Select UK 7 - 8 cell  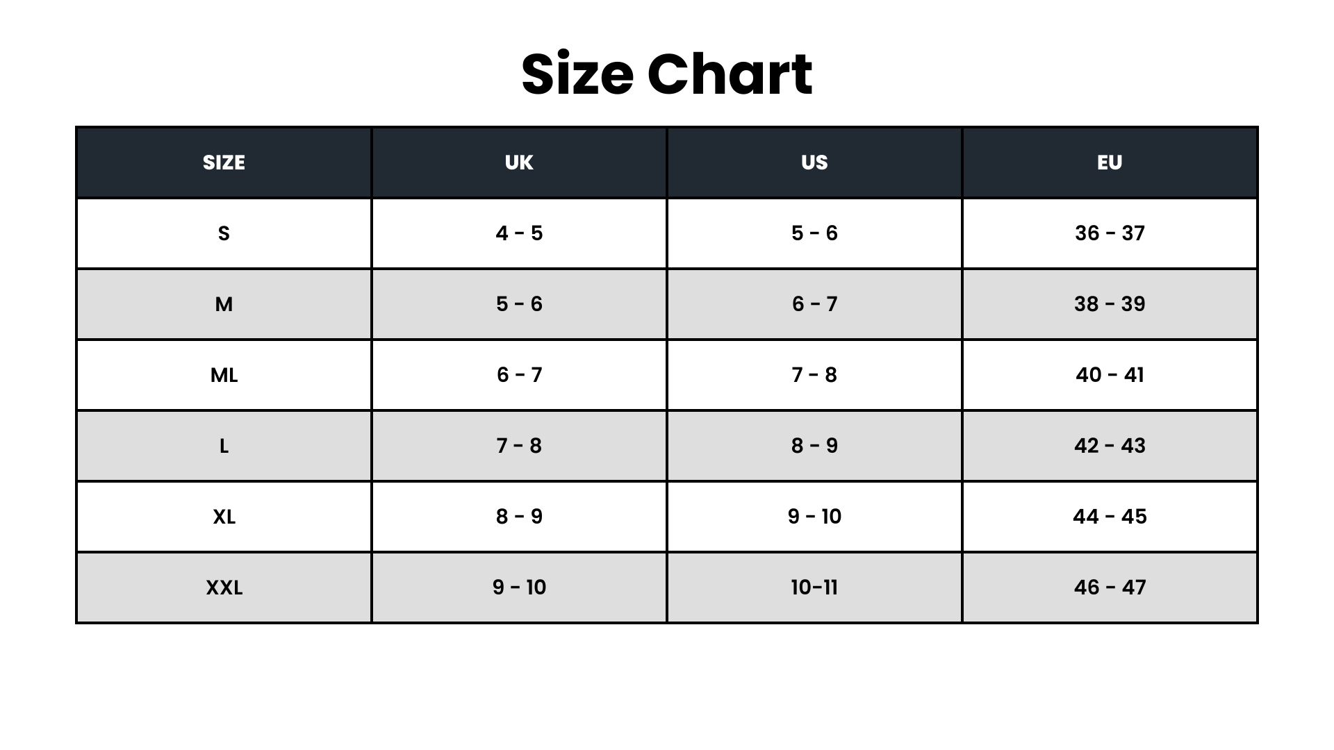(519, 446)
